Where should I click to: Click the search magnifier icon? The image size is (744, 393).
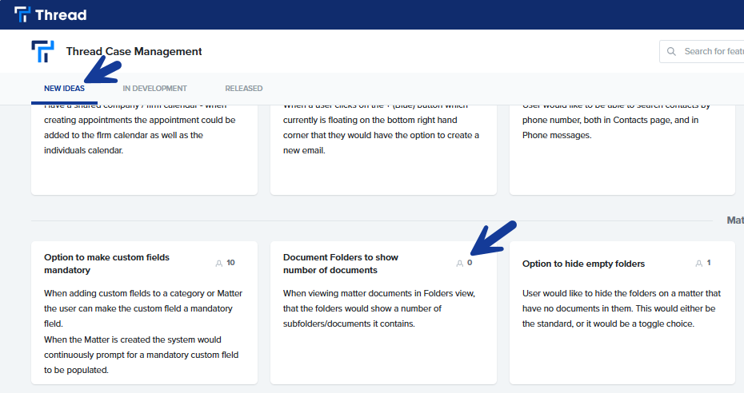click(671, 51)
